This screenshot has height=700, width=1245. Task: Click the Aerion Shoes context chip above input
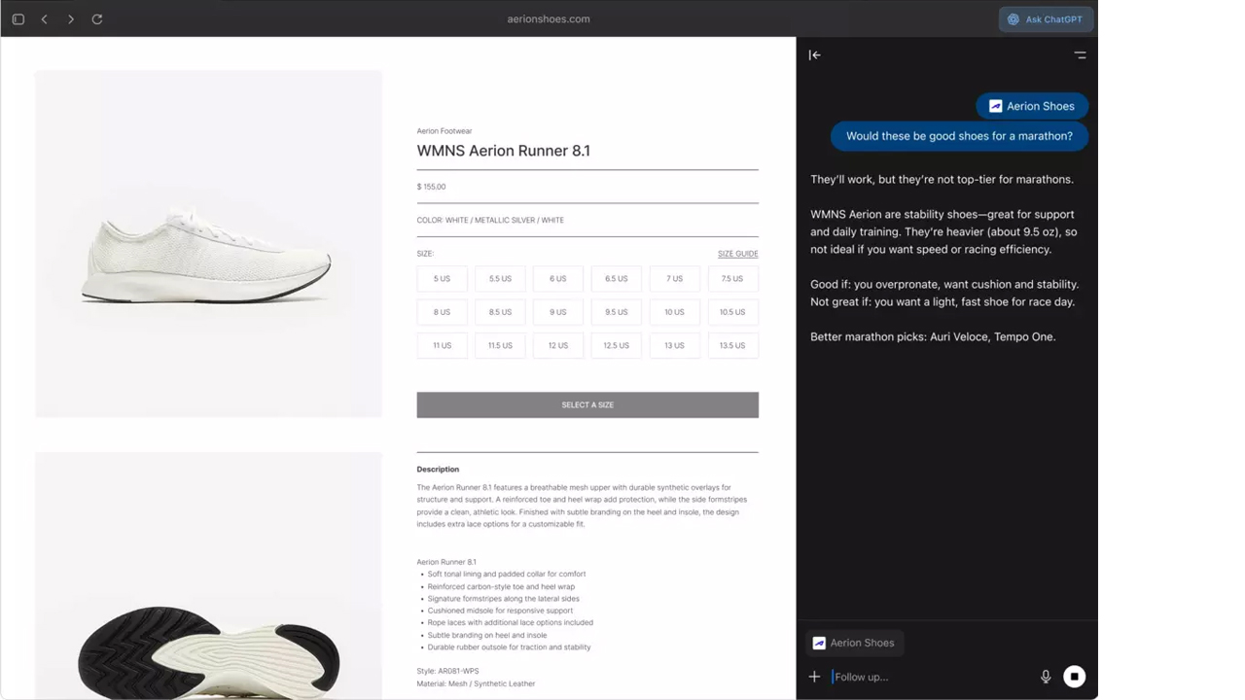pos(854,643)
